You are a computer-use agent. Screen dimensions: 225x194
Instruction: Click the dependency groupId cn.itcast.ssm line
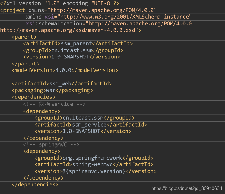coord(85,118)
